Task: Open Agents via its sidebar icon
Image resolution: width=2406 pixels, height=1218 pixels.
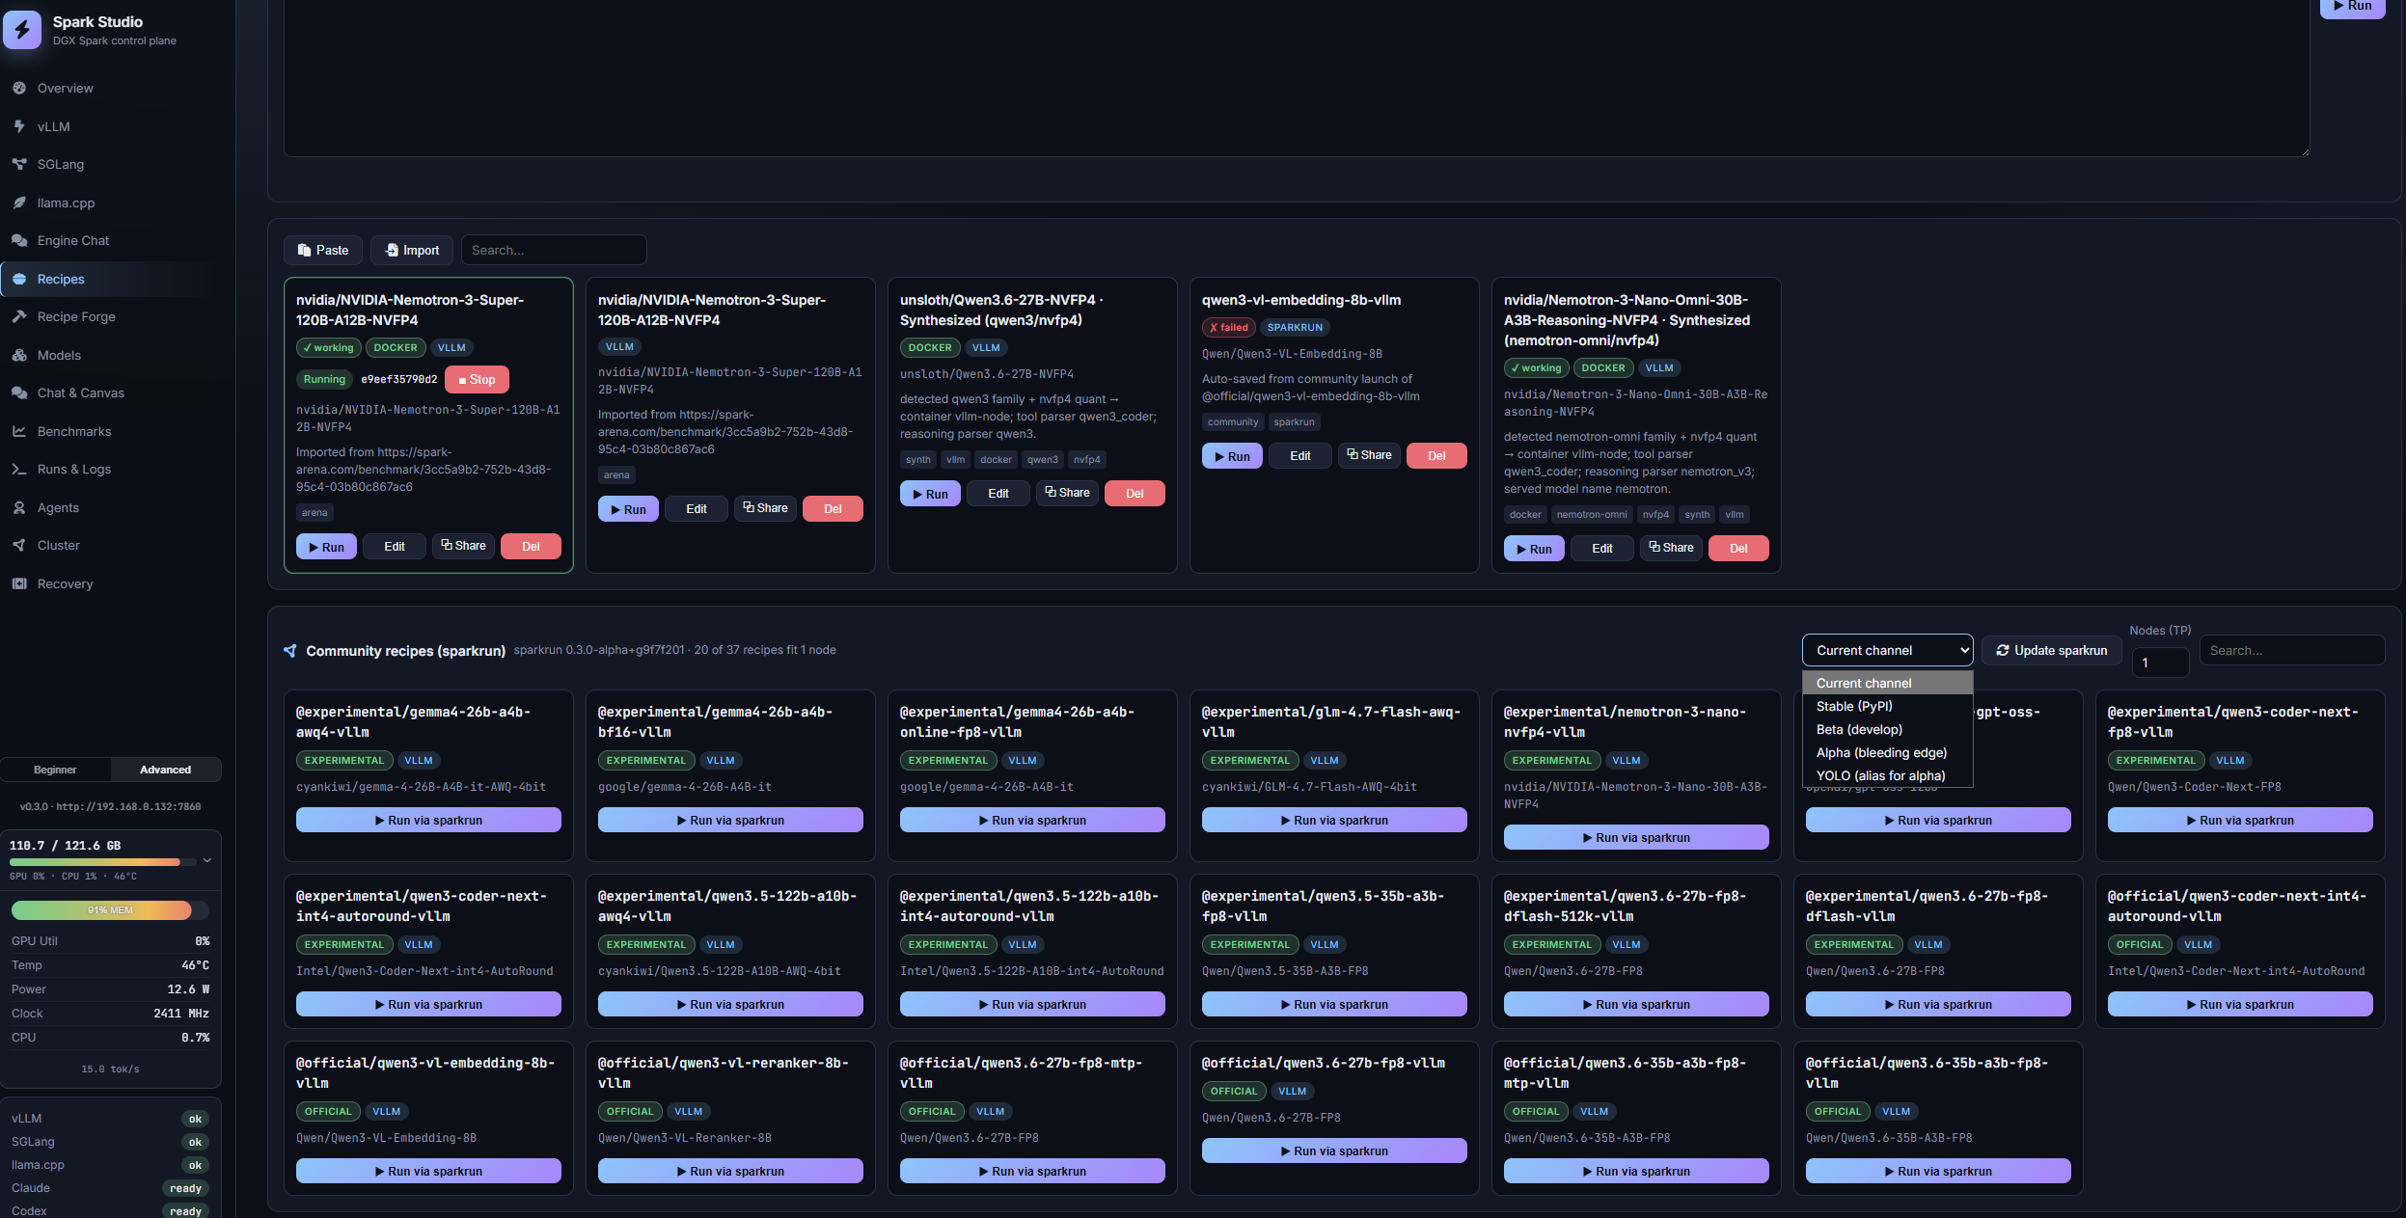Action: tap(19, 507)
